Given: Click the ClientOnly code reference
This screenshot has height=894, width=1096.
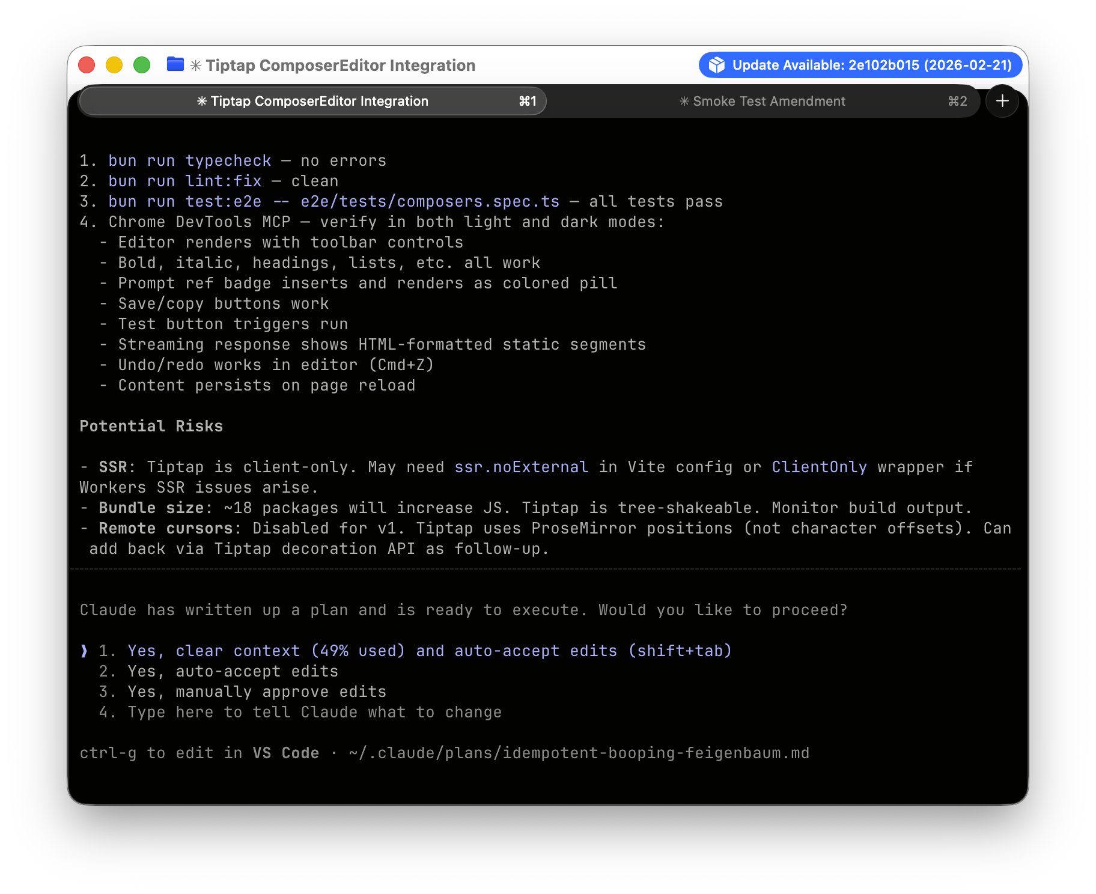Looking at the screenshot, I should point(820,467).
